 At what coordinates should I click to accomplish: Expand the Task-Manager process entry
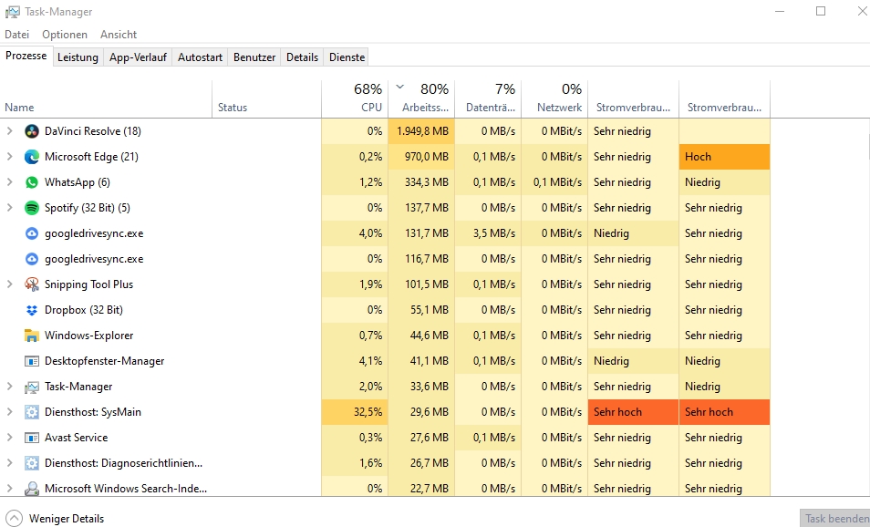pos(9,386)
